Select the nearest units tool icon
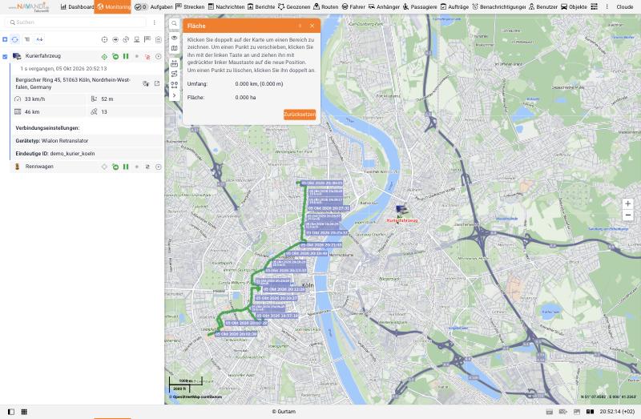The height and width of the screenshot is (419, 641). (x=174, y=85)
